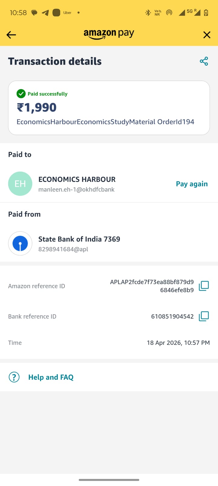
Task: Tap the amazon pay logo
Action: coord(109,34)
